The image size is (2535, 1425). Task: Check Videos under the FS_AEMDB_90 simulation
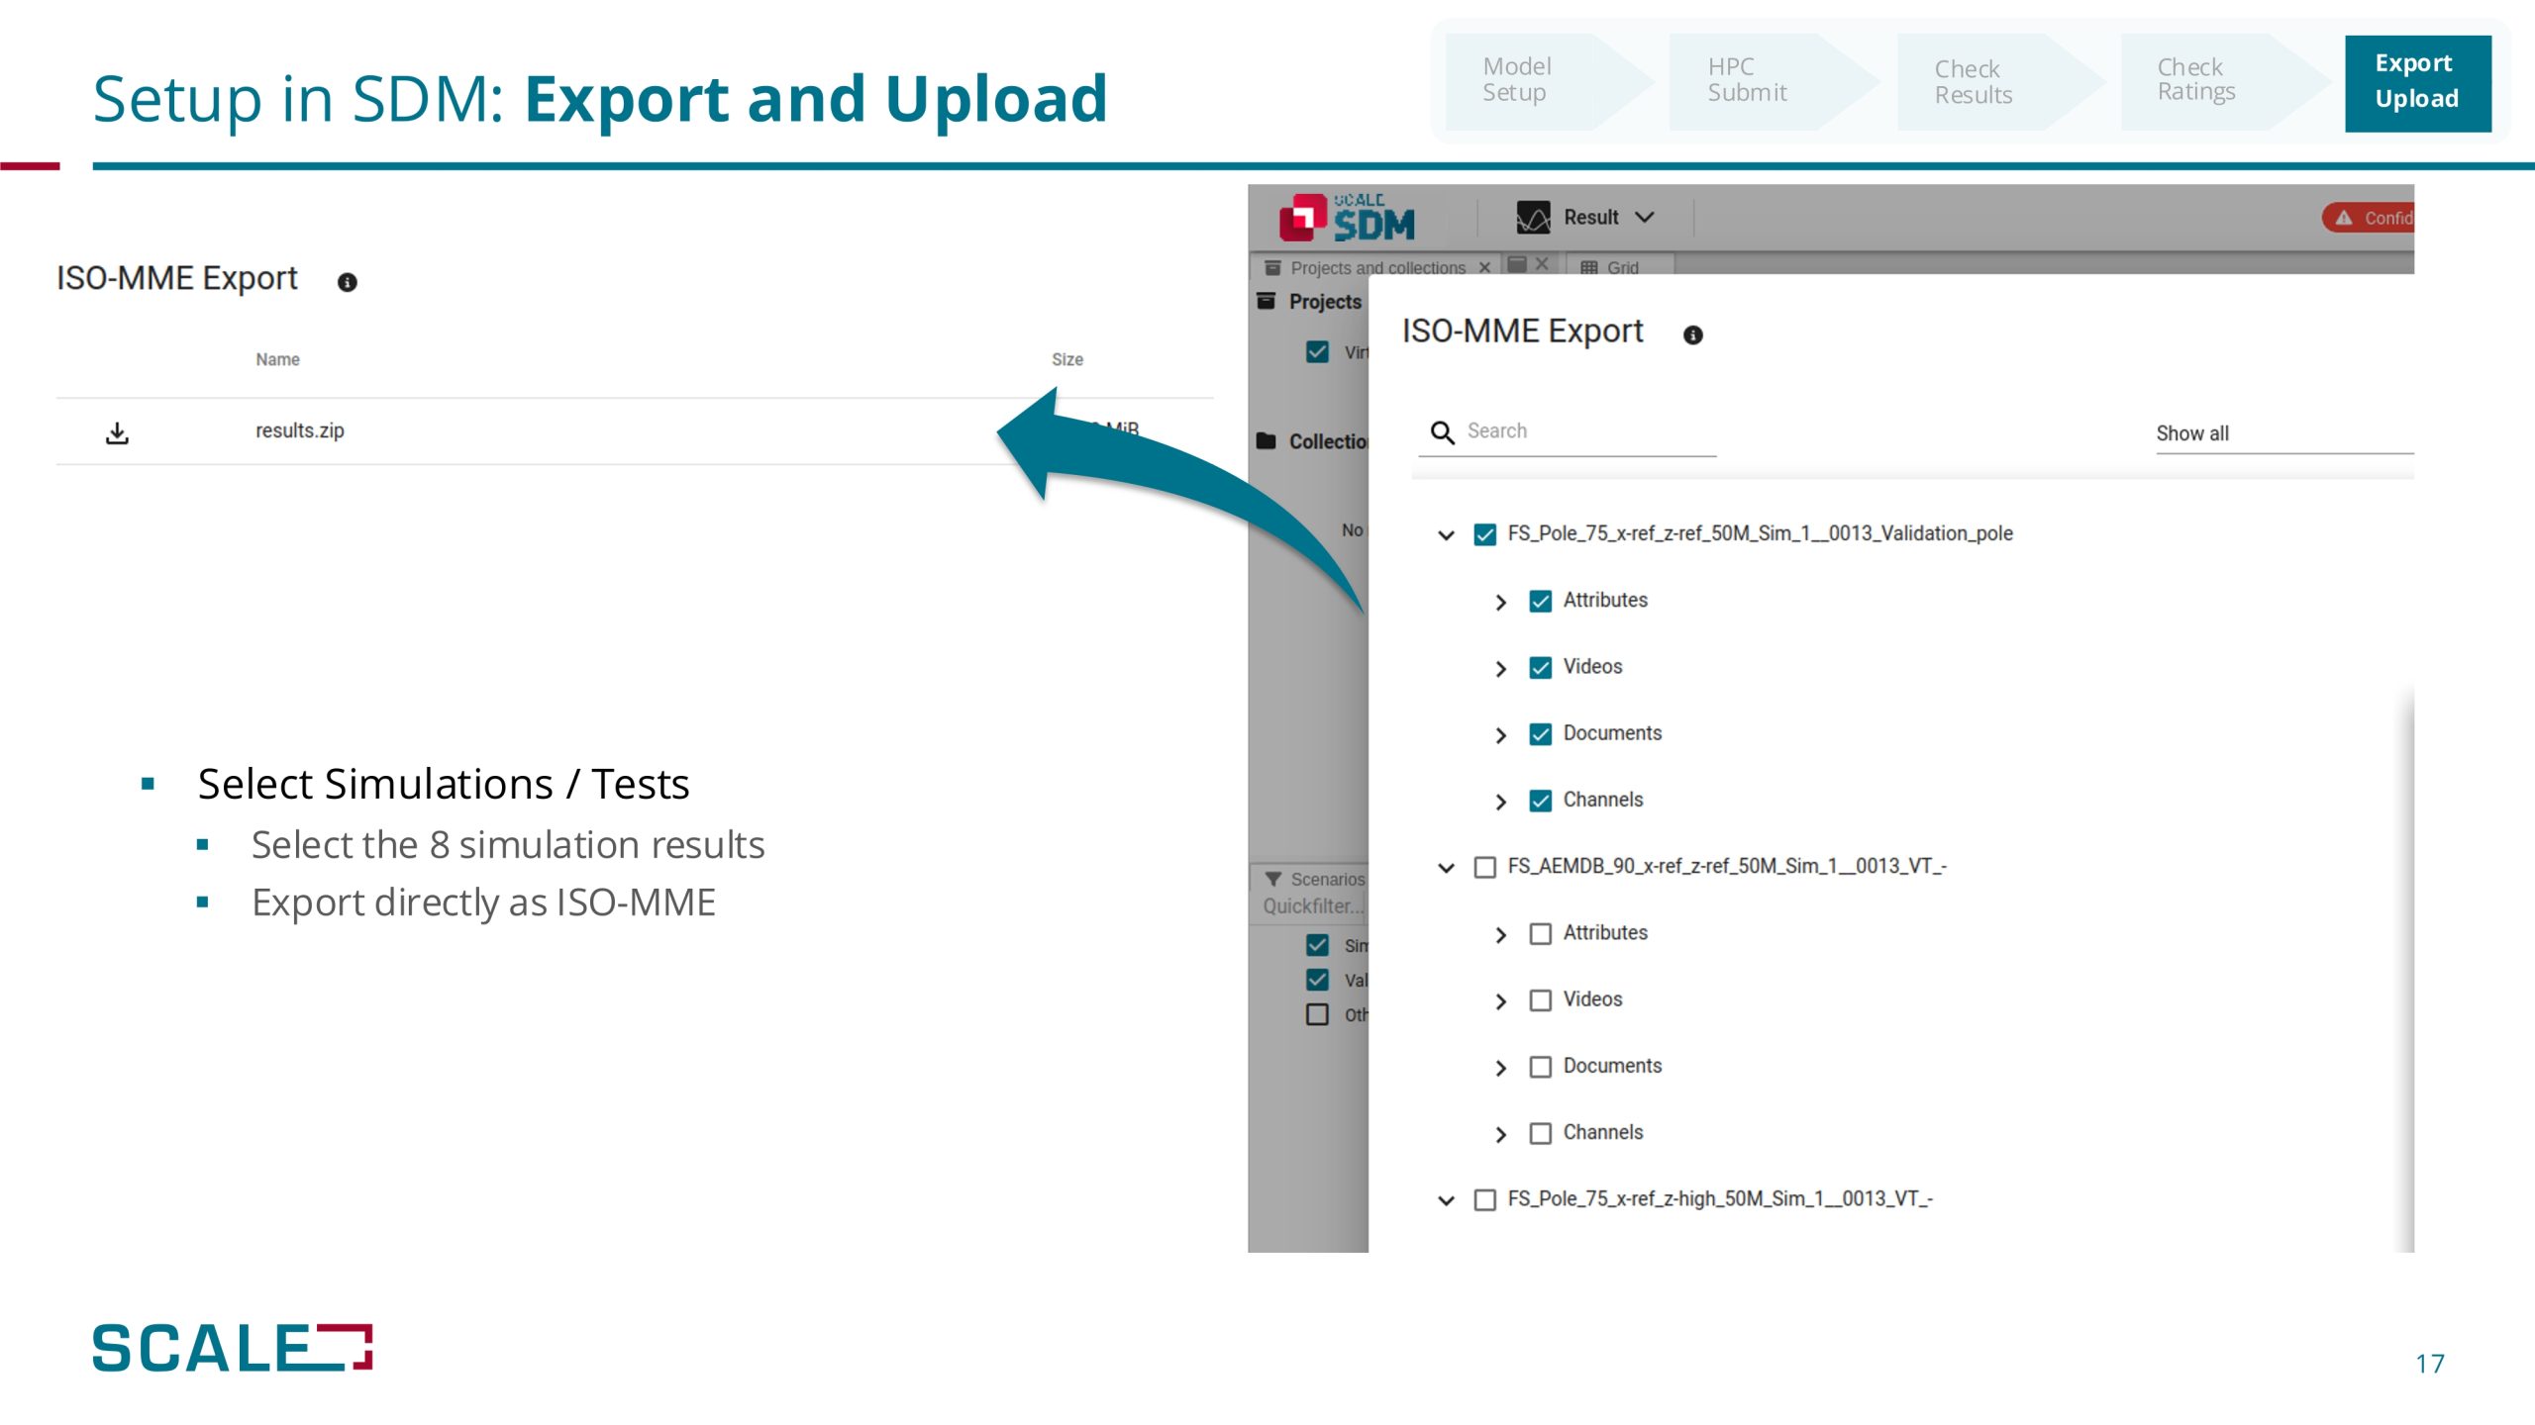click(x=1540, y=1000)
